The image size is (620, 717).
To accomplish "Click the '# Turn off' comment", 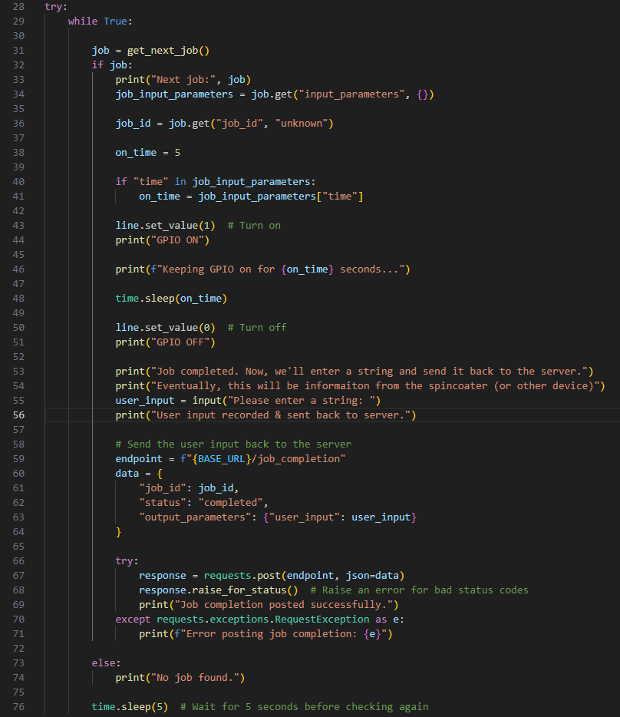I will pyautogui.click(x=257, y=328).
